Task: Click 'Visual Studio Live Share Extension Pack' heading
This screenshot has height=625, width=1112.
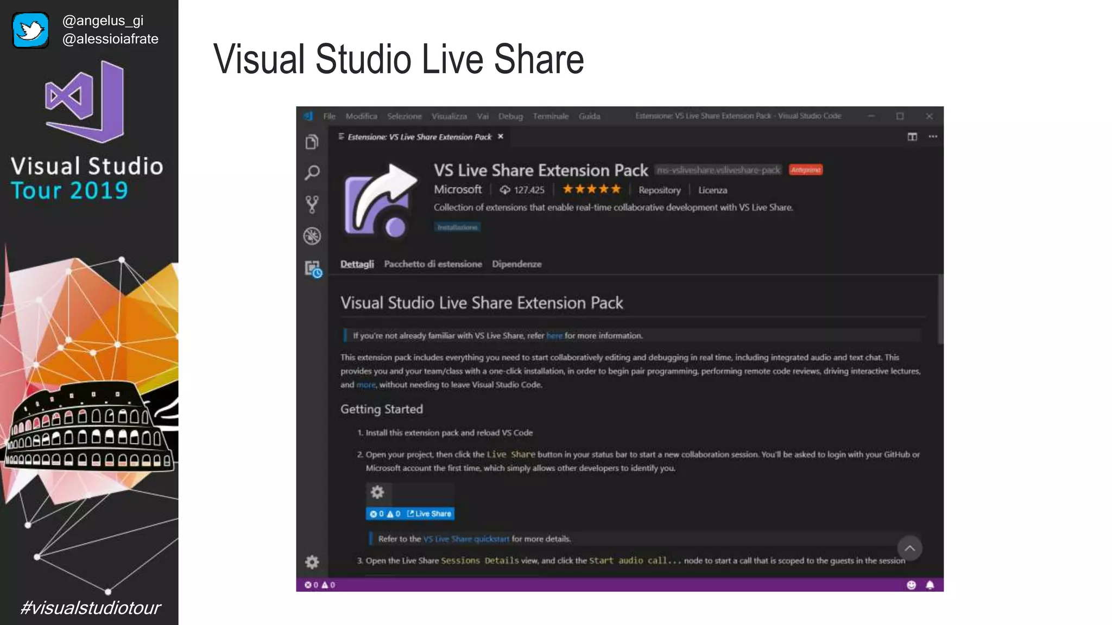Action: 482,303
